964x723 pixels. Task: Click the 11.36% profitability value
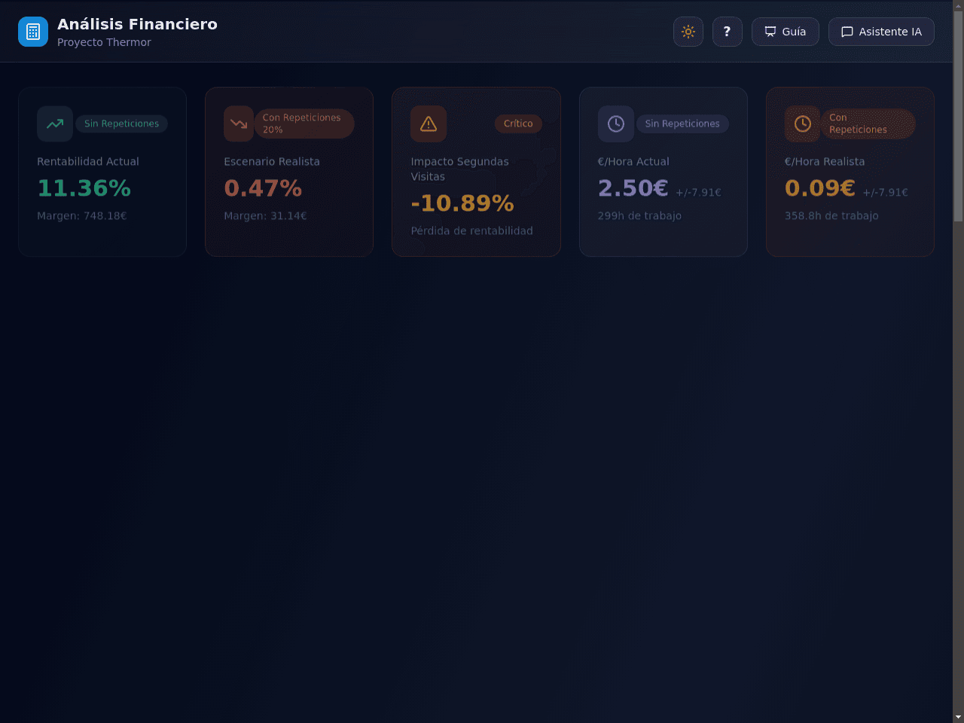84,188
